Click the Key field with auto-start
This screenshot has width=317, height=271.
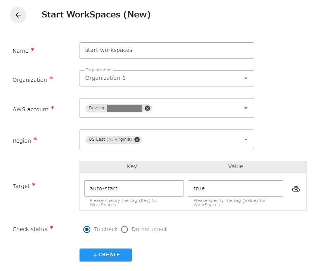[x=134, y=188]
